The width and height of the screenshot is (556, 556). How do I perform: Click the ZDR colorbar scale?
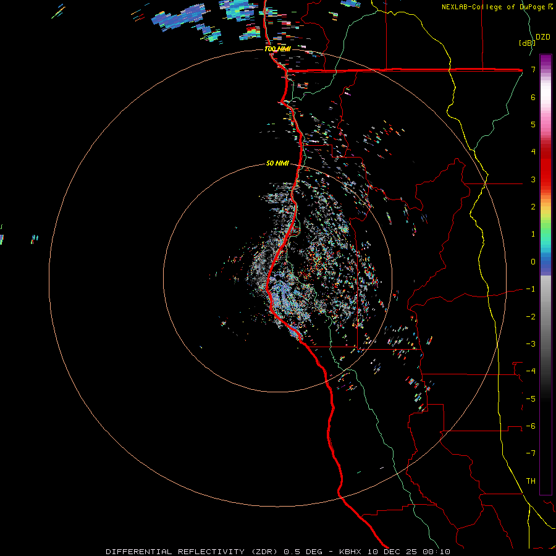(x=545, y=274)
